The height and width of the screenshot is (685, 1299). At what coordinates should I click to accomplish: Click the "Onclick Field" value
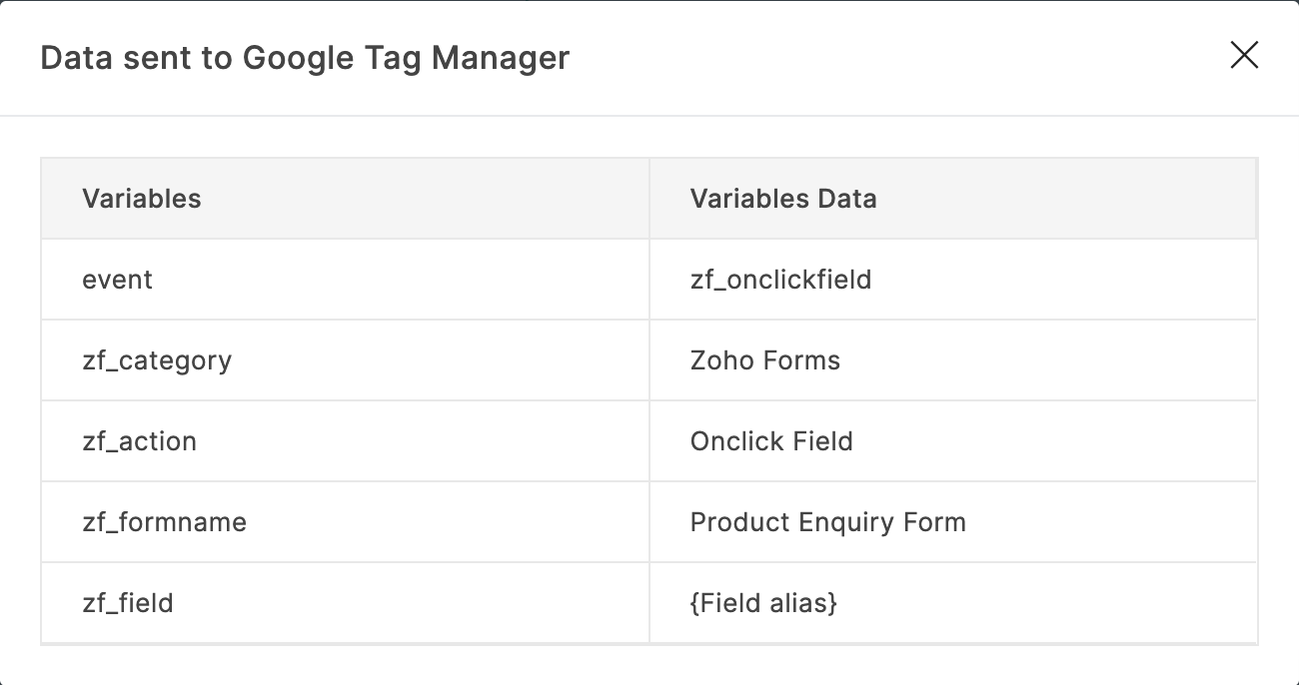point(771,441)
